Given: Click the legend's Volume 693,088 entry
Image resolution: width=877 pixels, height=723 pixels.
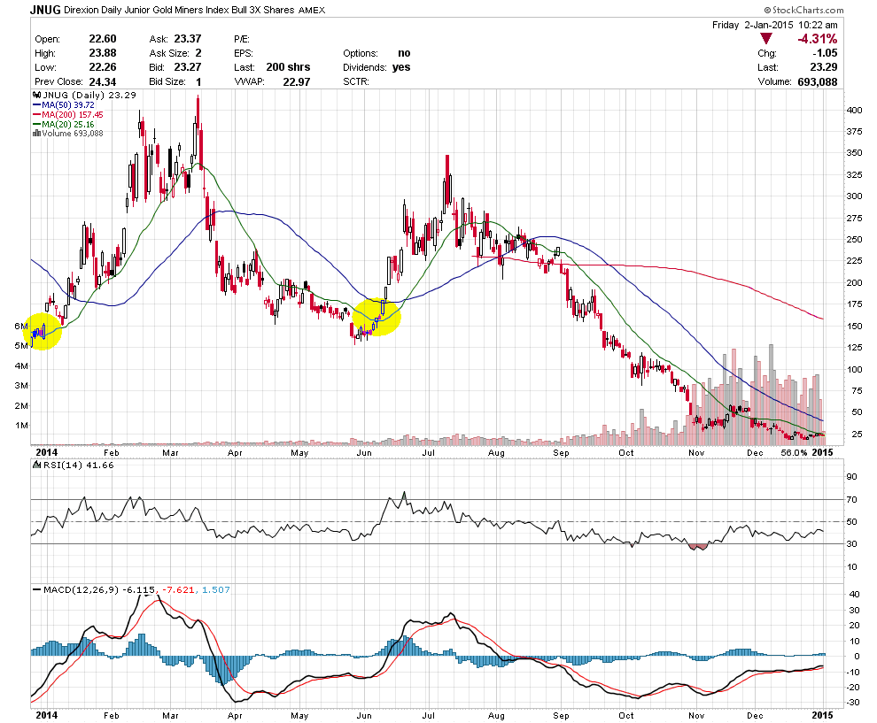Looking at the screenshot, I should tap(73, 133).
